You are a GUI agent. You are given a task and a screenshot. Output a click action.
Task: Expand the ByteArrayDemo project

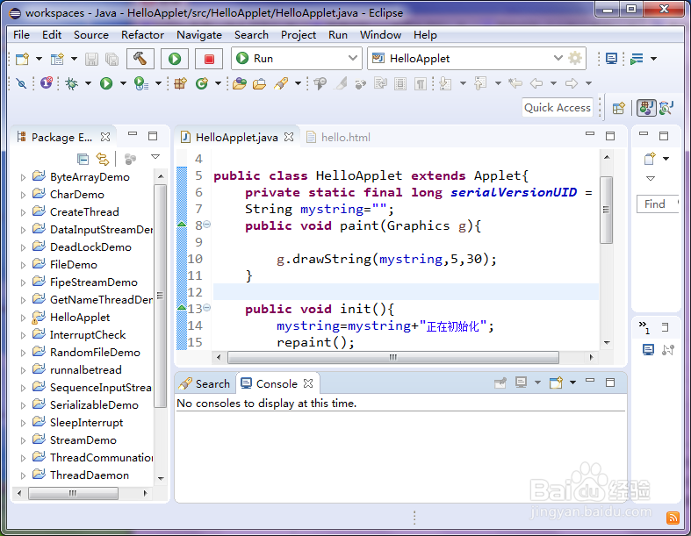point(23,177)
